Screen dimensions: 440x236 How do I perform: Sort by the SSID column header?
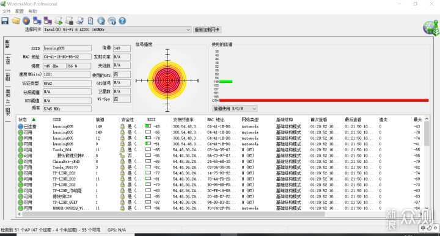[57, 120]
